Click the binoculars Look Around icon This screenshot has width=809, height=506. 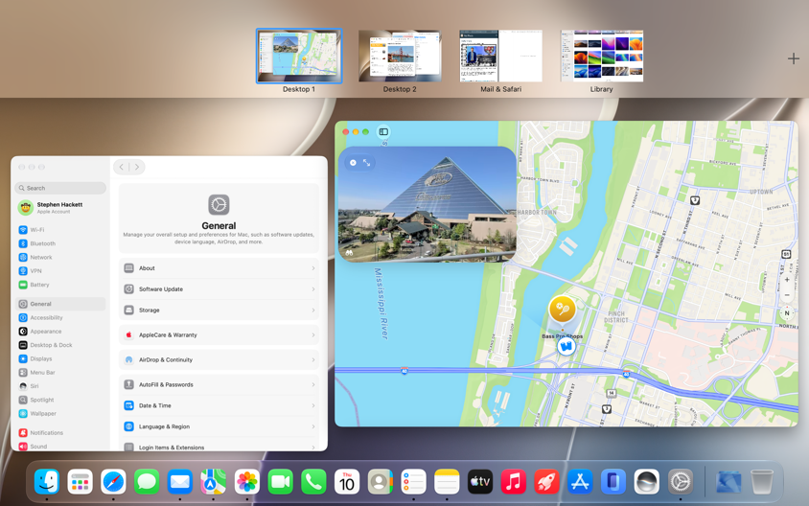[x=349, y=253]
